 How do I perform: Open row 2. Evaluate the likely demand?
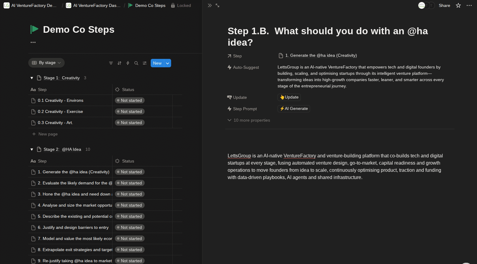[x=75, y=183]
